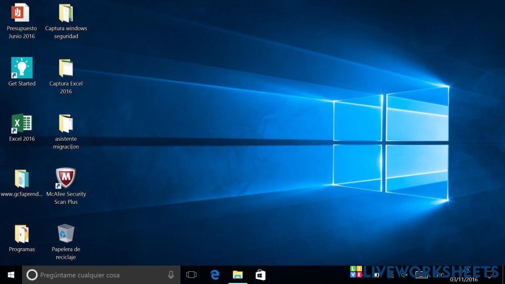Select the Captura Excel 2016 folder
Viewport: 505px width, 284px height.
coord(66,69)
